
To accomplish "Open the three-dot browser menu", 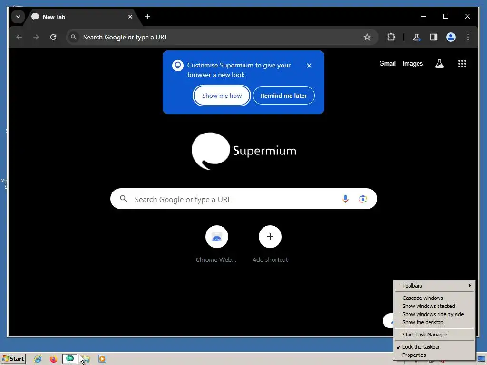I will (468, 37).
